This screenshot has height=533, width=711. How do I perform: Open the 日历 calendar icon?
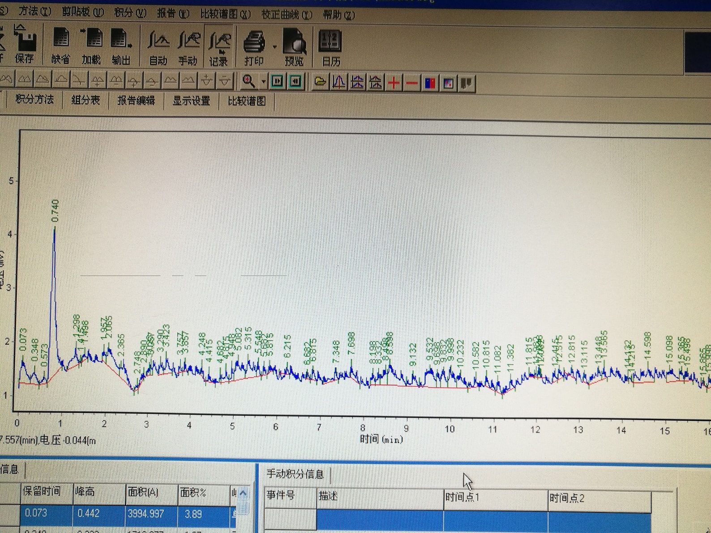click(x=330, y=47)
